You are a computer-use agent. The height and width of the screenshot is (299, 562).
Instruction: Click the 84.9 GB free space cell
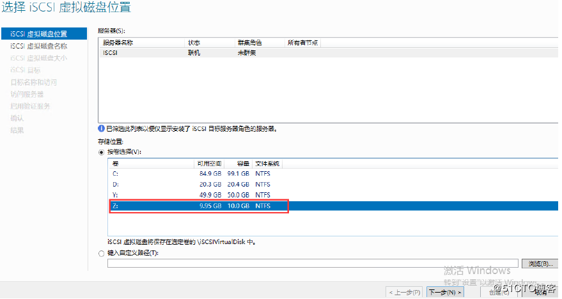click(210, 174)
